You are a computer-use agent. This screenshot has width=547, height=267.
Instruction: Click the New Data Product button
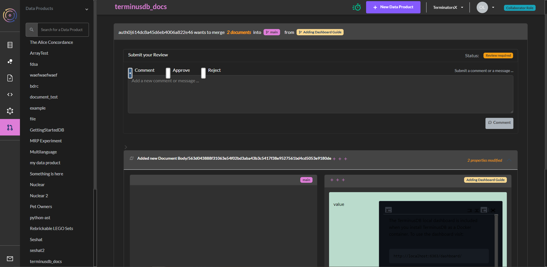pyautogui.click(x=393, y=7)
